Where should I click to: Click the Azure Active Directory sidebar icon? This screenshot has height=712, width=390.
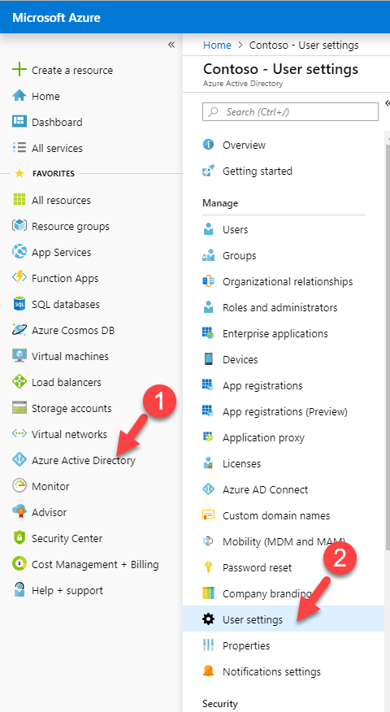tap(19, 460)
